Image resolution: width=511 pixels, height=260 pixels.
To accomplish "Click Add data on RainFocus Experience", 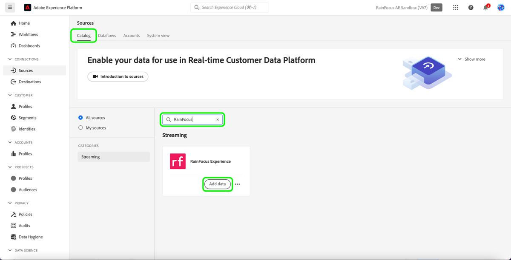I will [218, 184].
